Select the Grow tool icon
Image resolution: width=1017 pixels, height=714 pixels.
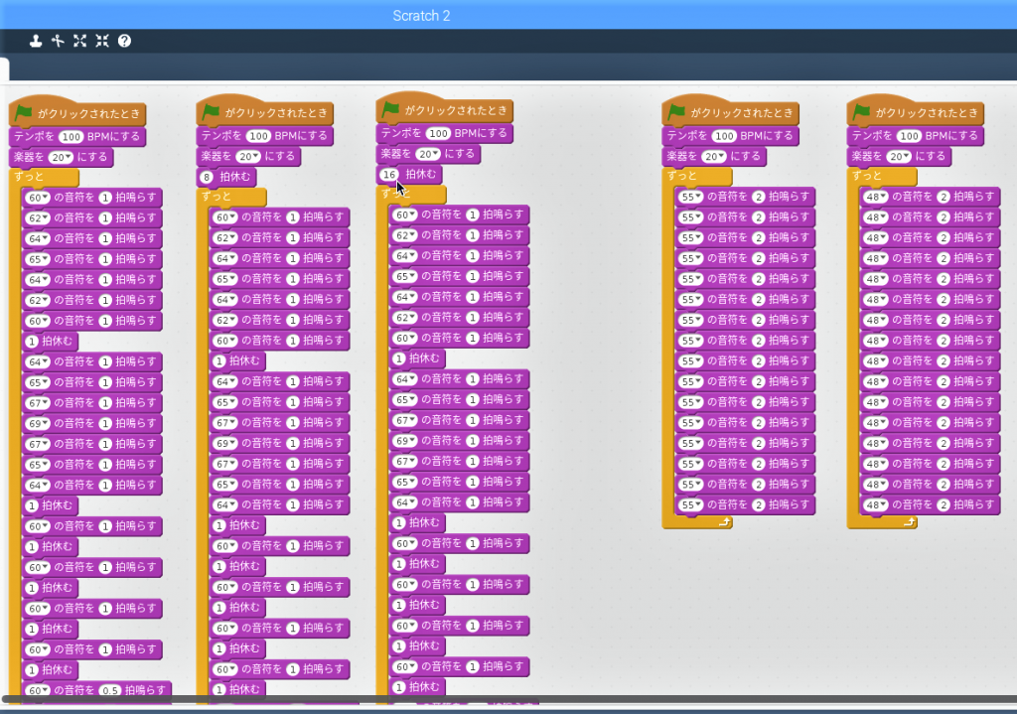(79, 41)
